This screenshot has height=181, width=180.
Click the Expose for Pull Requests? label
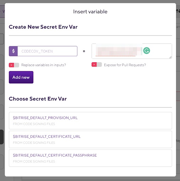point(125,65)
